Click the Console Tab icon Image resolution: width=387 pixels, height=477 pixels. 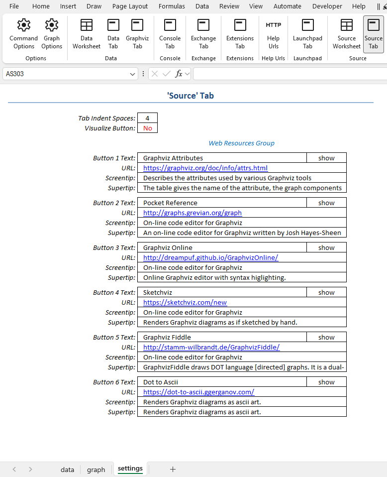click(170, 25)
